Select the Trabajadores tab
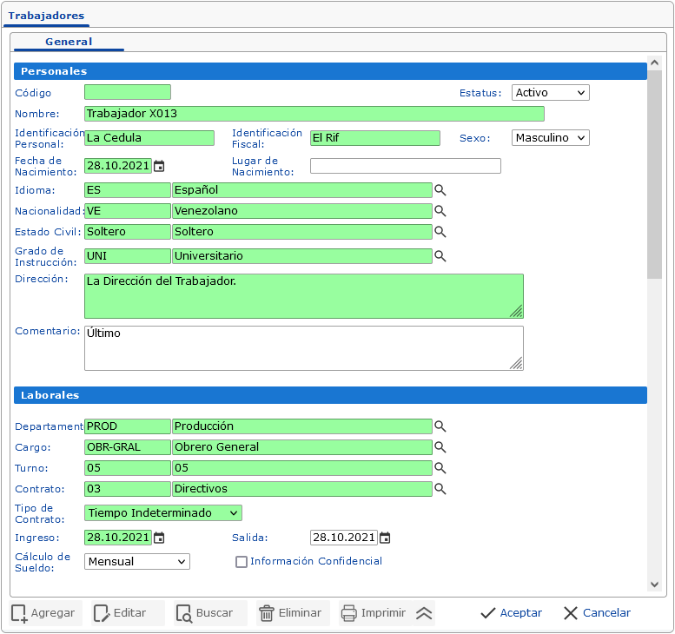The width and height of the screenshot is (675, 634). pos(46,16)
